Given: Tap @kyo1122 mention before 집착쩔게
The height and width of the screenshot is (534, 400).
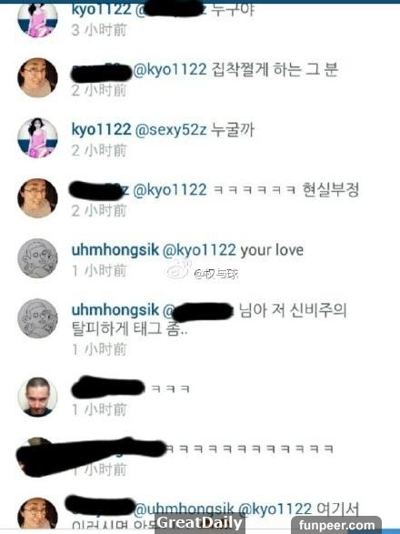Looking at the screenshot, I should coord(169,69).
